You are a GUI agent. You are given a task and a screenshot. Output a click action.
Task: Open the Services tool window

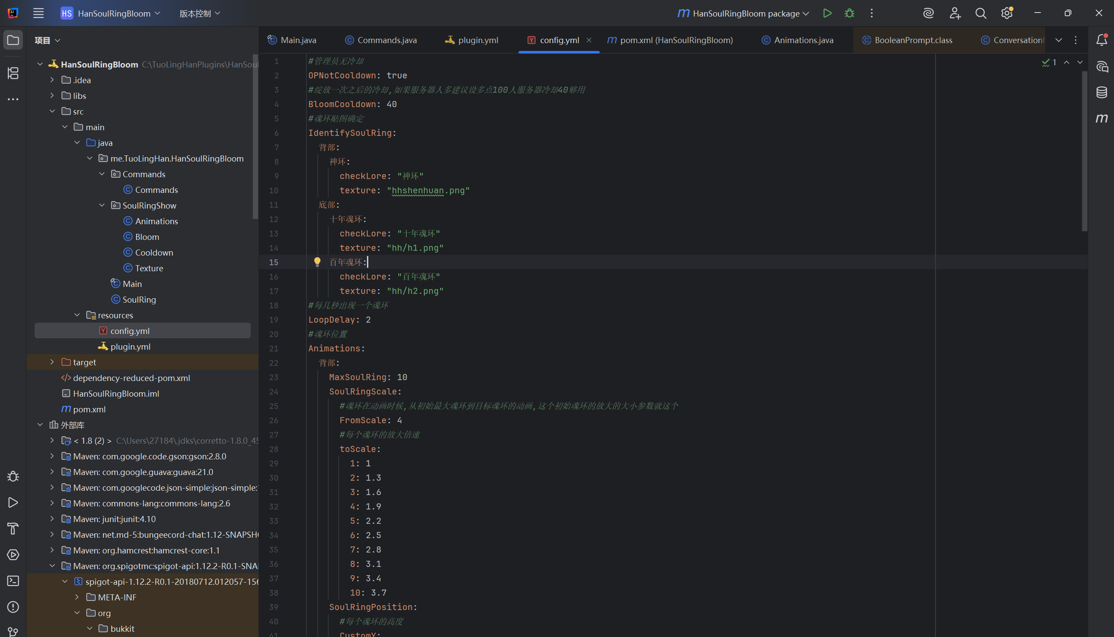pos(13,555)
